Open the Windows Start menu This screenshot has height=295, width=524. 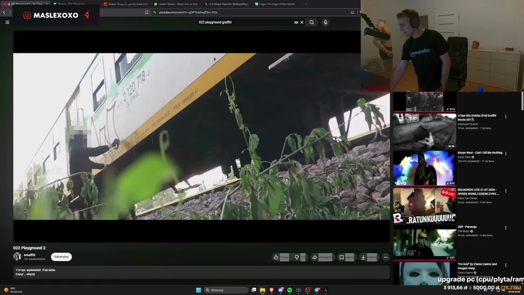click(199, 290)
